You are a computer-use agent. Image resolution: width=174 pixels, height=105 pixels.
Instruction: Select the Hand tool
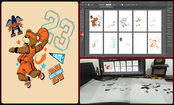(x=81, y=30)
